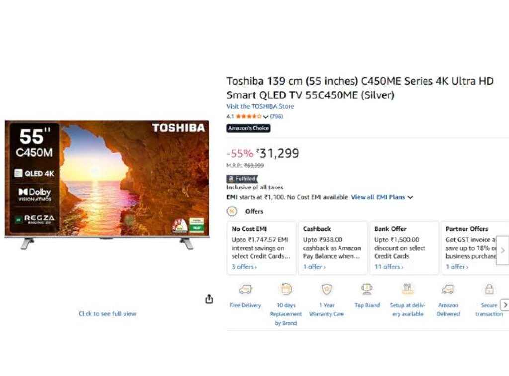
Task: Select the Amazon's Choice badge
Action: (x=249, y=128)
